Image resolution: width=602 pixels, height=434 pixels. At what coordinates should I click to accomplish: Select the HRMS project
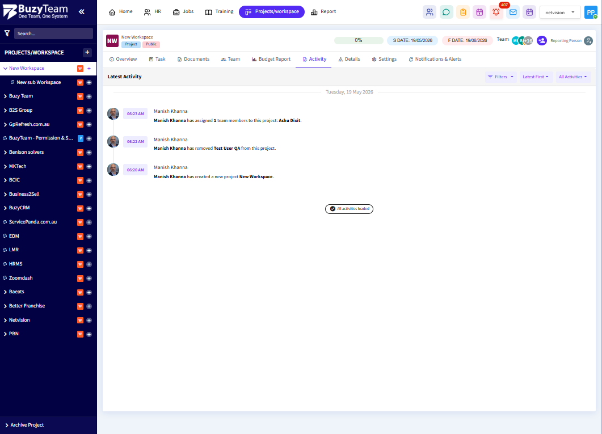16,264
